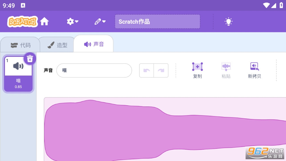Click the 0.85 duration text
Screen dimensions: 286x161
(x=18, y=87)
